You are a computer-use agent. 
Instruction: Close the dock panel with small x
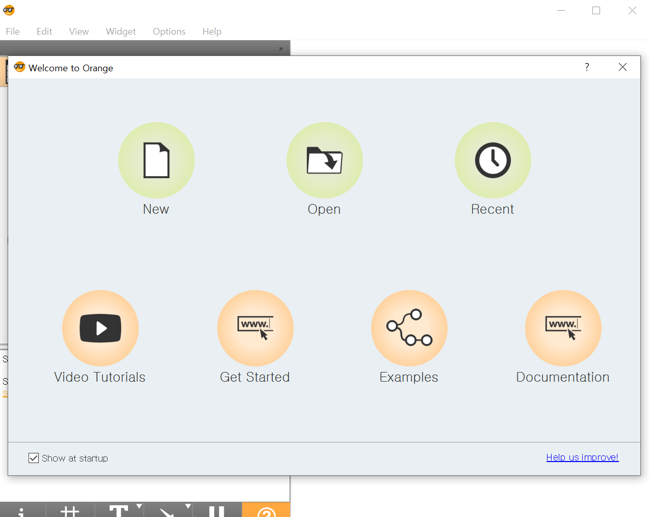click(280, 49)
